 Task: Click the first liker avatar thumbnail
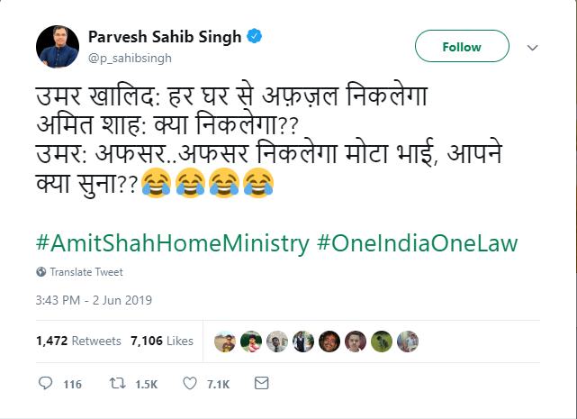coord(225,342)
